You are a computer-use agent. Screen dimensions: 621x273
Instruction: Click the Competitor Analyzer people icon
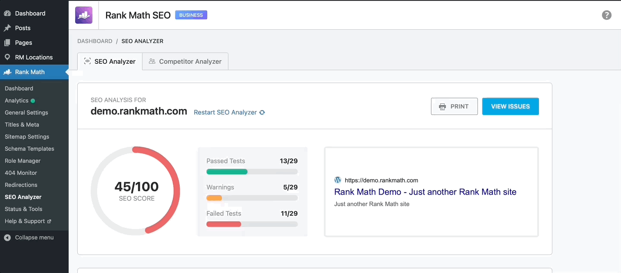tap(152, 61)
